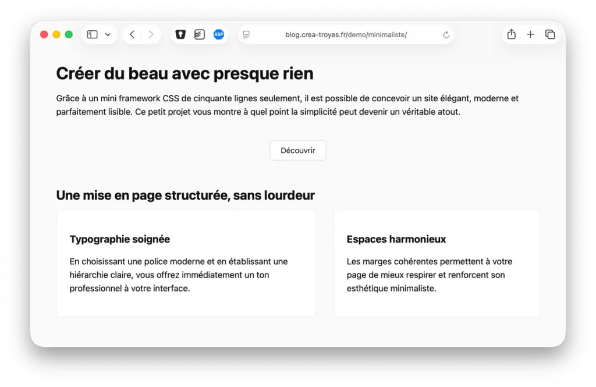
Task: Show the tab overview
Action: (x=550, y=34)
